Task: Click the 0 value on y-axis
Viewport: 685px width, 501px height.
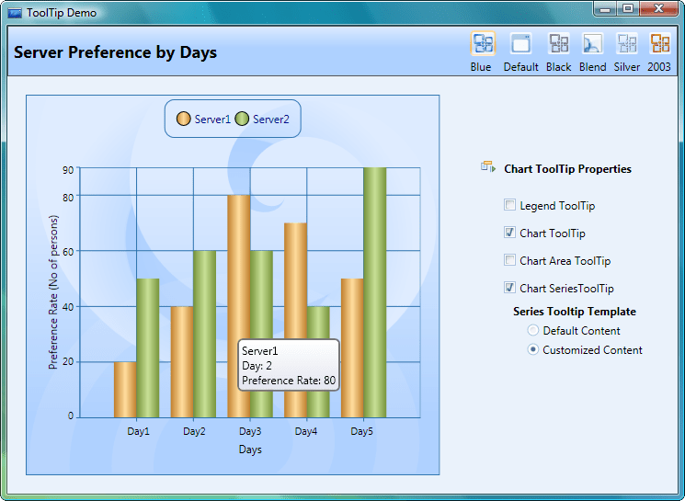Action: 71,416
